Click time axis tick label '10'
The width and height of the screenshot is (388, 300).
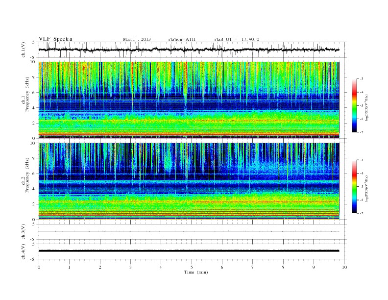tap(344, 267)
